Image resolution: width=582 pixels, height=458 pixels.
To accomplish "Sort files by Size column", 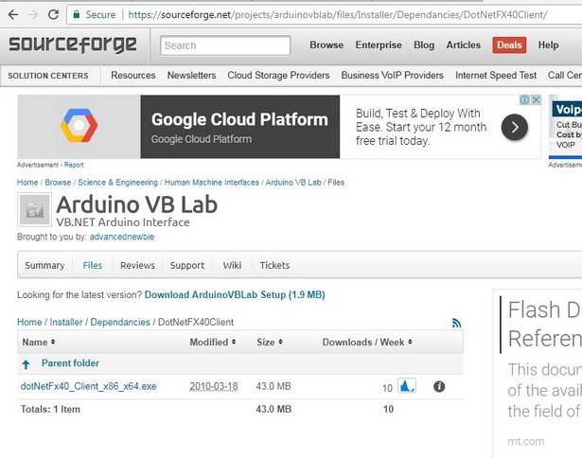I will tap(270, 343).
